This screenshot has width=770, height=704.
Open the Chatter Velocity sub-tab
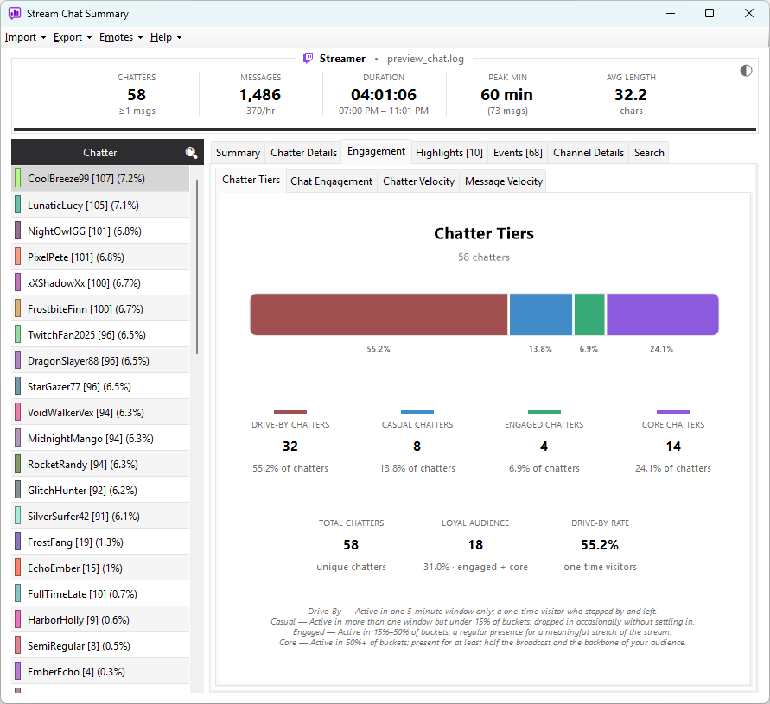(x=418, y=181)
